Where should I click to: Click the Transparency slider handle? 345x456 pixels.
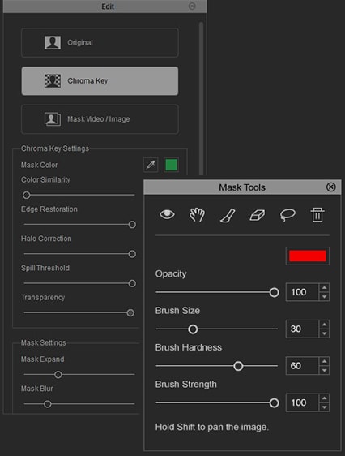click(x=130, y=313)
